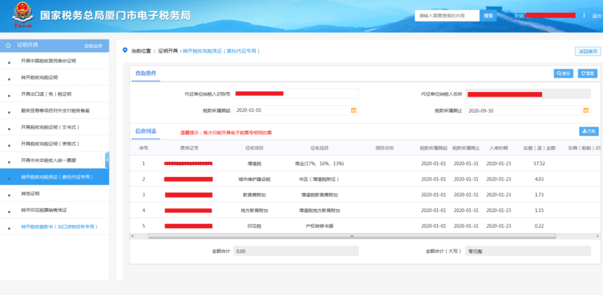Click the 征收品目 column header
Viewport: 603px width, 295px height.
[319, 148]
